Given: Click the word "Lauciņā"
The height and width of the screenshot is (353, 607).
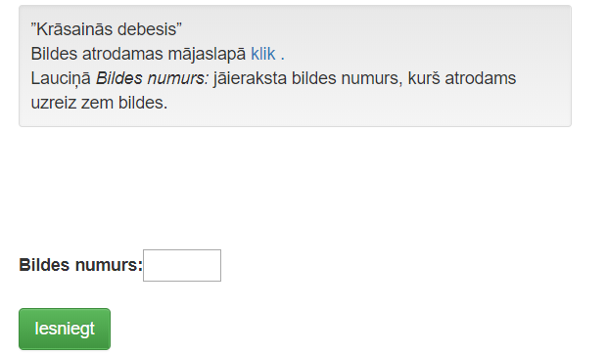Looking at the screenshot, I should pyautogui.click(x=61, y=78).
